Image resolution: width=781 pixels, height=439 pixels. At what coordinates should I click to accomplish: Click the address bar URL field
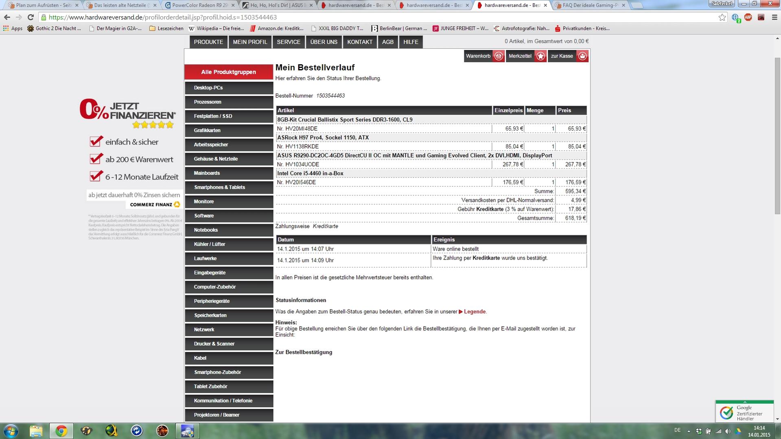378,17
